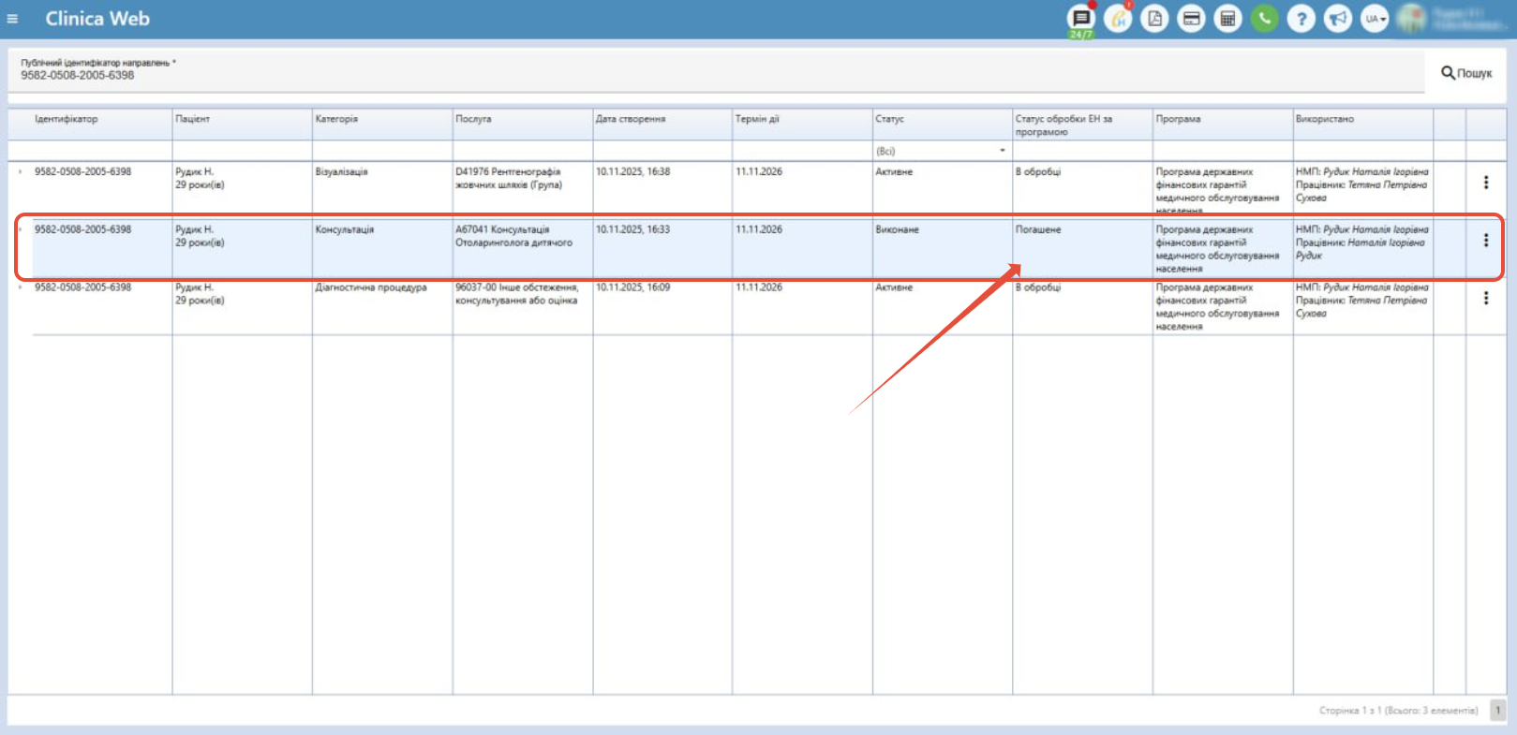Open the Статус filter dropdown

pyautogui.click(x=1002, y=151)
